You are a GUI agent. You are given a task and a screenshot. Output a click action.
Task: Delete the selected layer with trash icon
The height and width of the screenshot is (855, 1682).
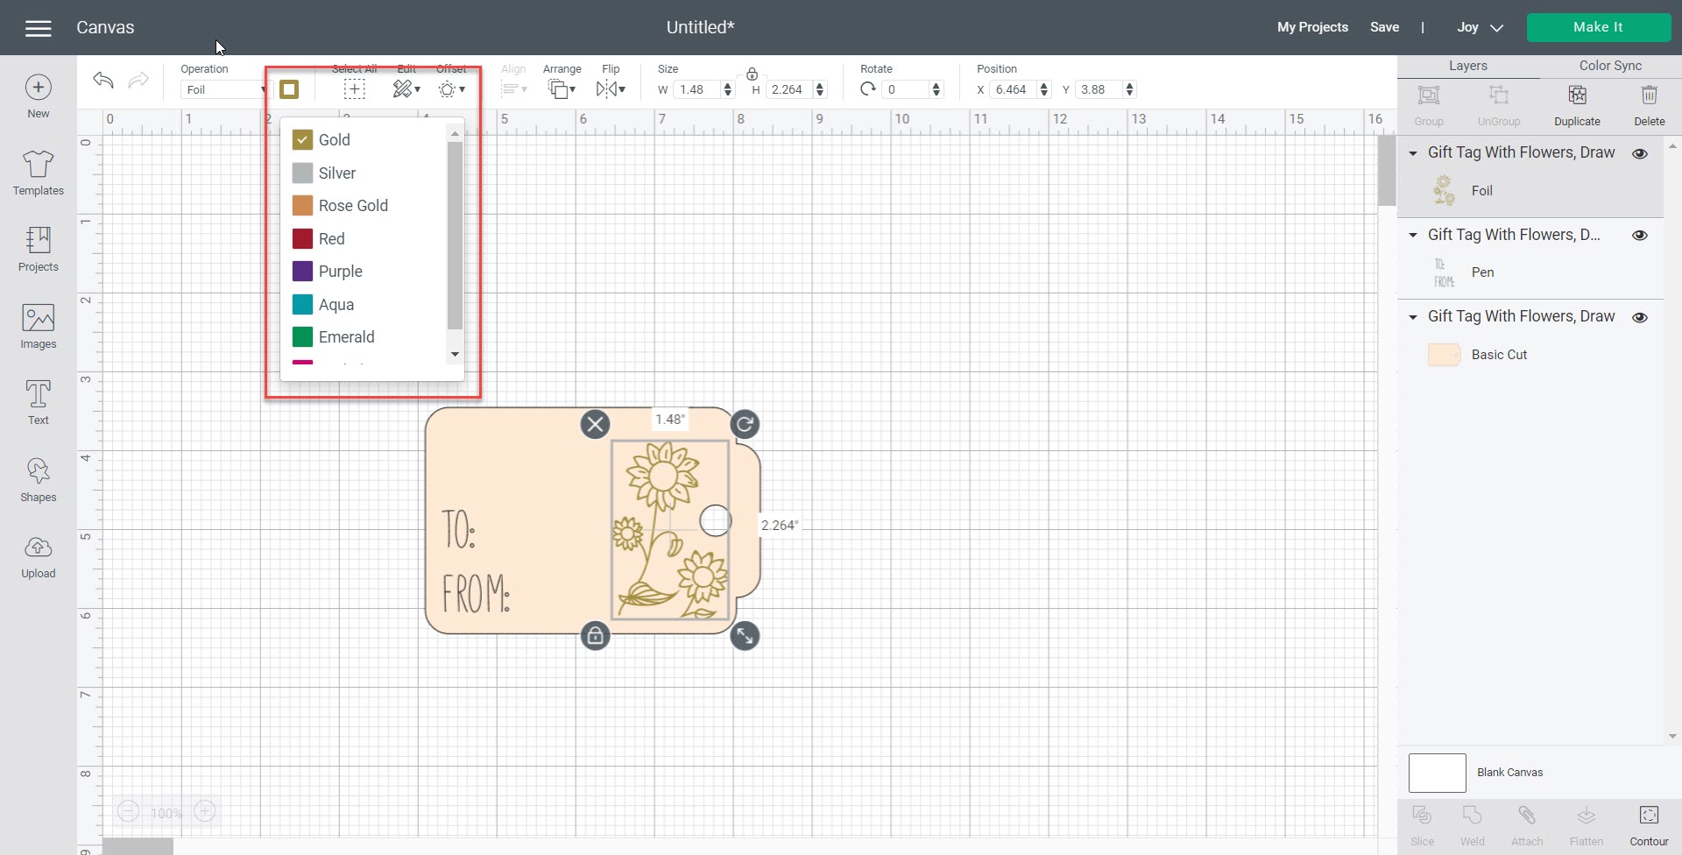(1649, 104)
